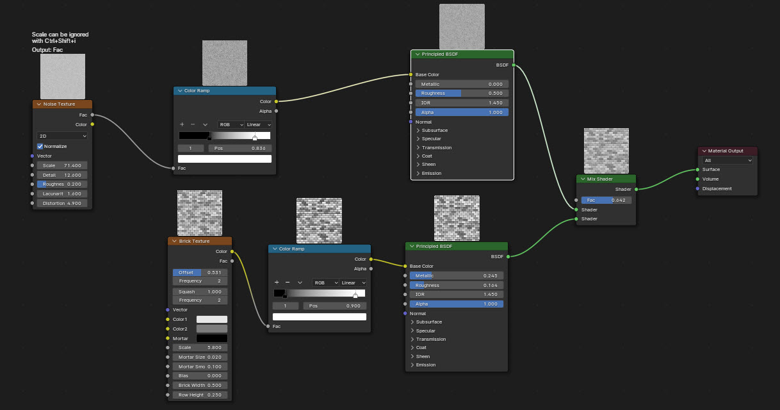Click the Noise Texture Scale field
The width and height of the screenshot is (780, 410).
62,165
